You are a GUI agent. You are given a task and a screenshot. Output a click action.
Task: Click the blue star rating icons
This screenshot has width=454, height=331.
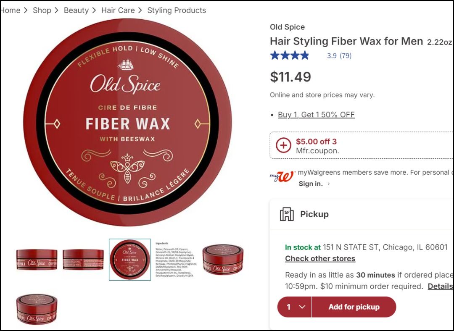pos(290,55)
